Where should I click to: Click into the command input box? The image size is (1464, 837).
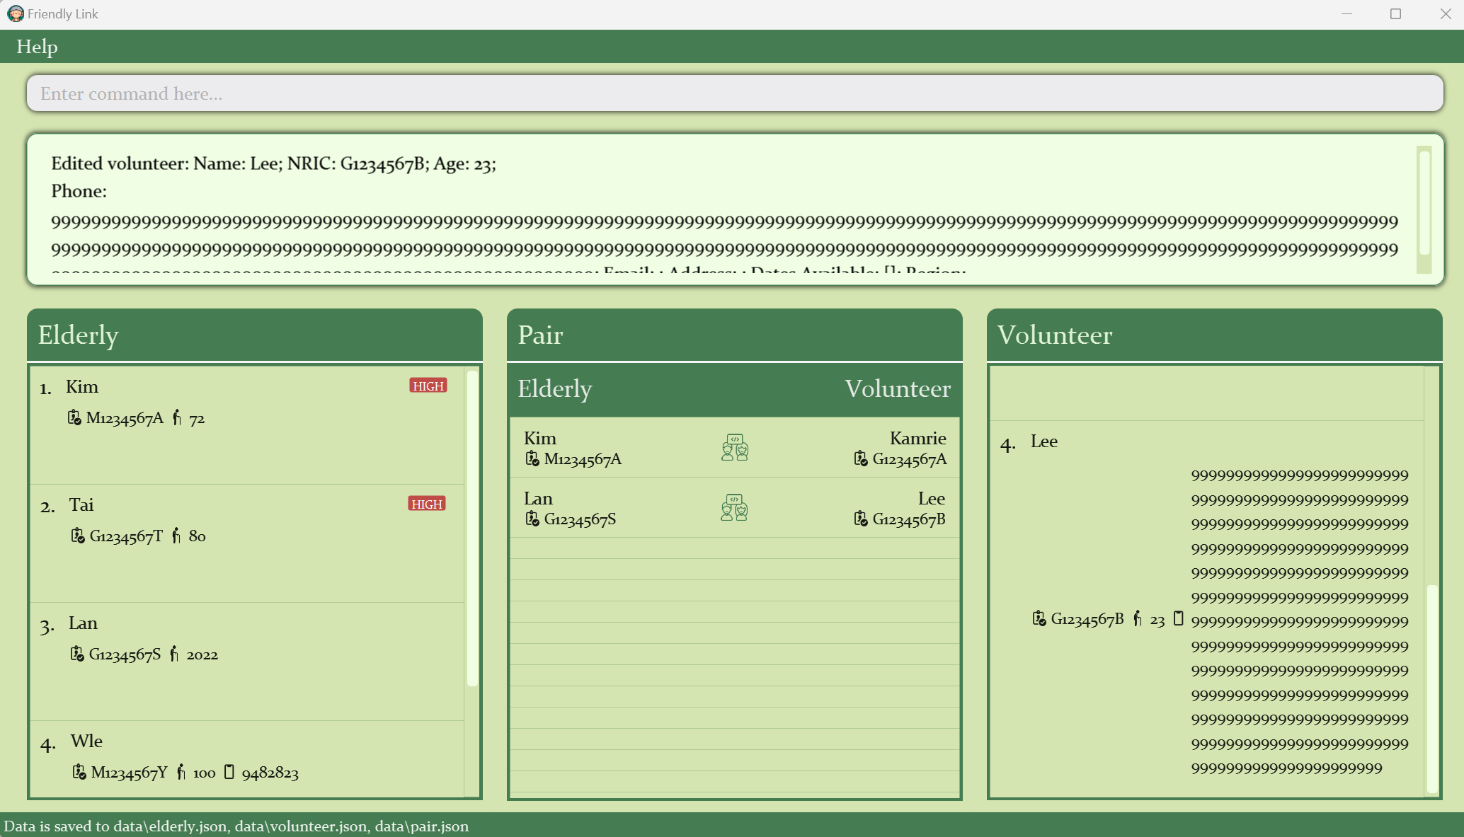pos(735,93)
